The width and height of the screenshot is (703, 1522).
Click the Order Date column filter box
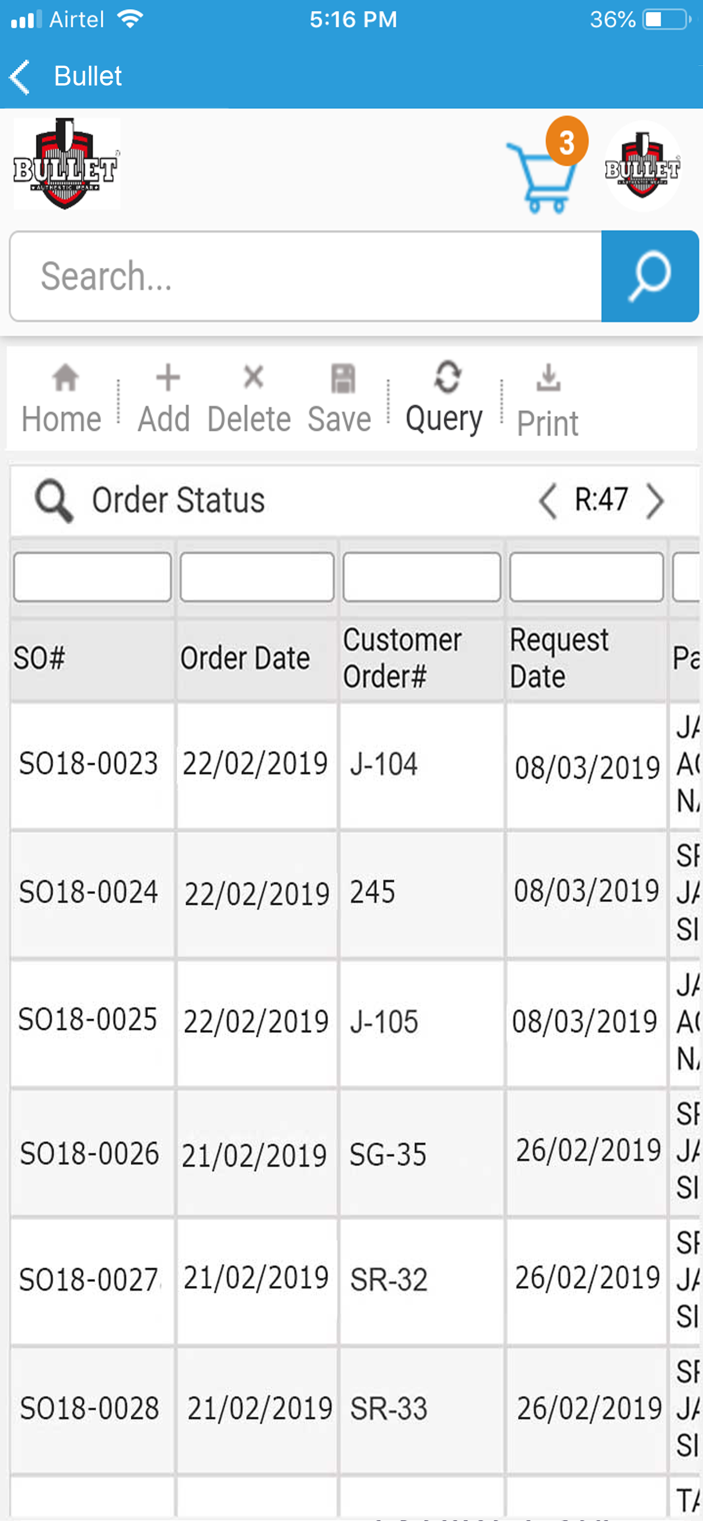257,576
